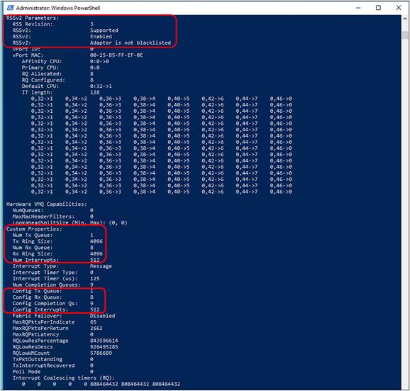This screenshot has height=391, width=410.
Task: Click the 'Default CPU:' label
Action: point(40,87)
